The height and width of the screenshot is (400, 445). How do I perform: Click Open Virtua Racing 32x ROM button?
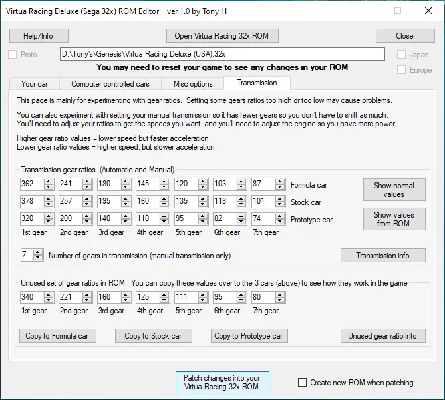click(222, 36)
